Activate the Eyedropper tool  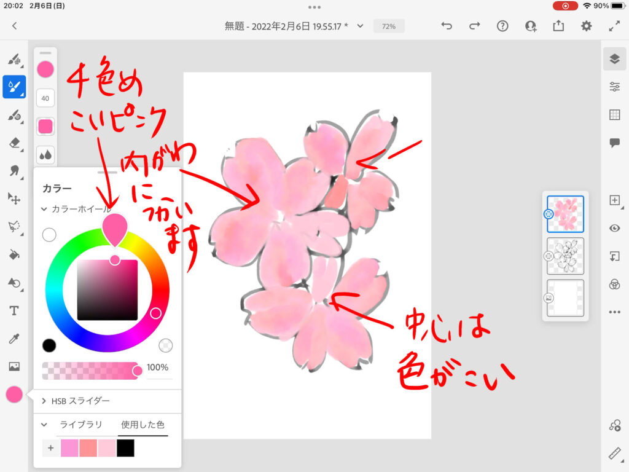point(14,338)
